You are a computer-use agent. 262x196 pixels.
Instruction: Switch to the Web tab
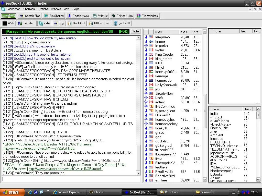click(8, 23)
